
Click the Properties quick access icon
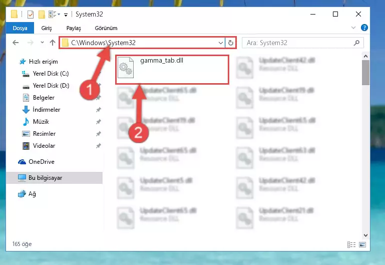point(31,15)
